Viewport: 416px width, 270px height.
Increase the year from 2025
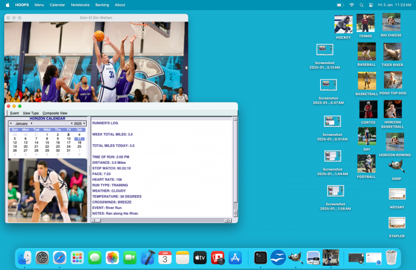pos(85,123)
